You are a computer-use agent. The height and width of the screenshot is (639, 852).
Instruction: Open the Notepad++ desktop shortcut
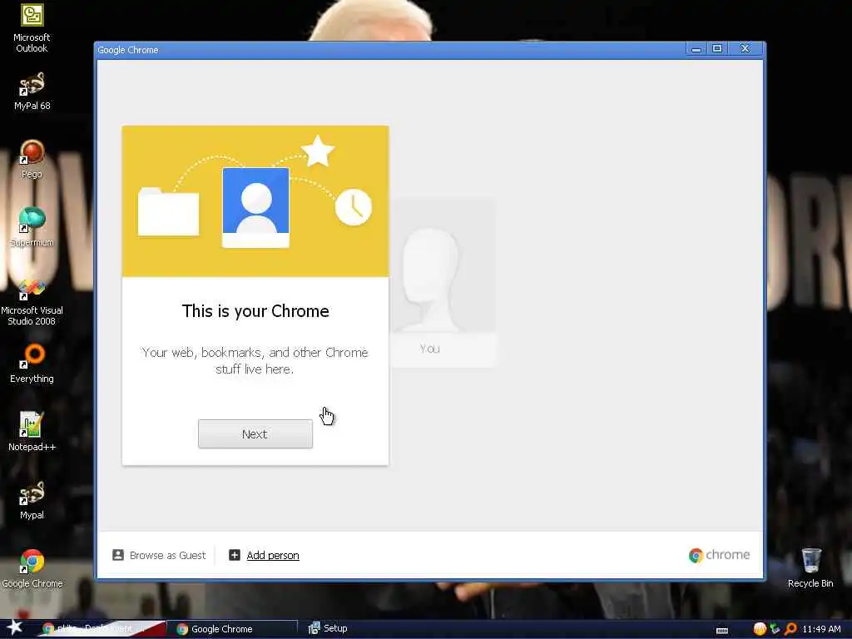(x=32, y=432)
